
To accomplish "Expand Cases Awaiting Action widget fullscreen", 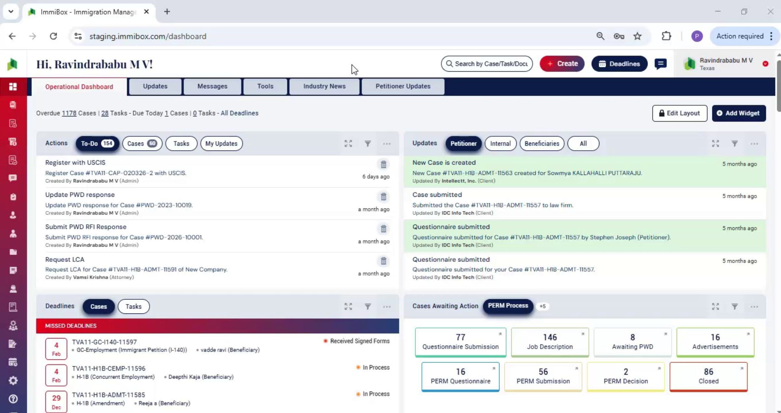I will tap(715, 306).
